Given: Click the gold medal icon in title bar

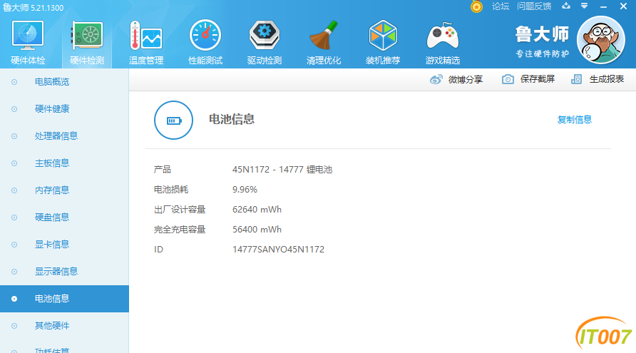Looking at the screenshot, I should [x=476, y=6].
